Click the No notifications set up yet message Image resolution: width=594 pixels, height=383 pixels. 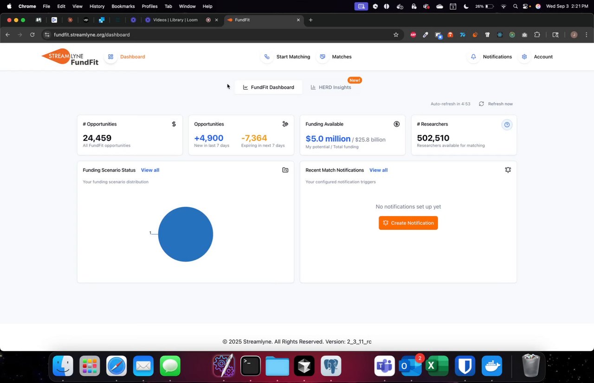(408, 207)
